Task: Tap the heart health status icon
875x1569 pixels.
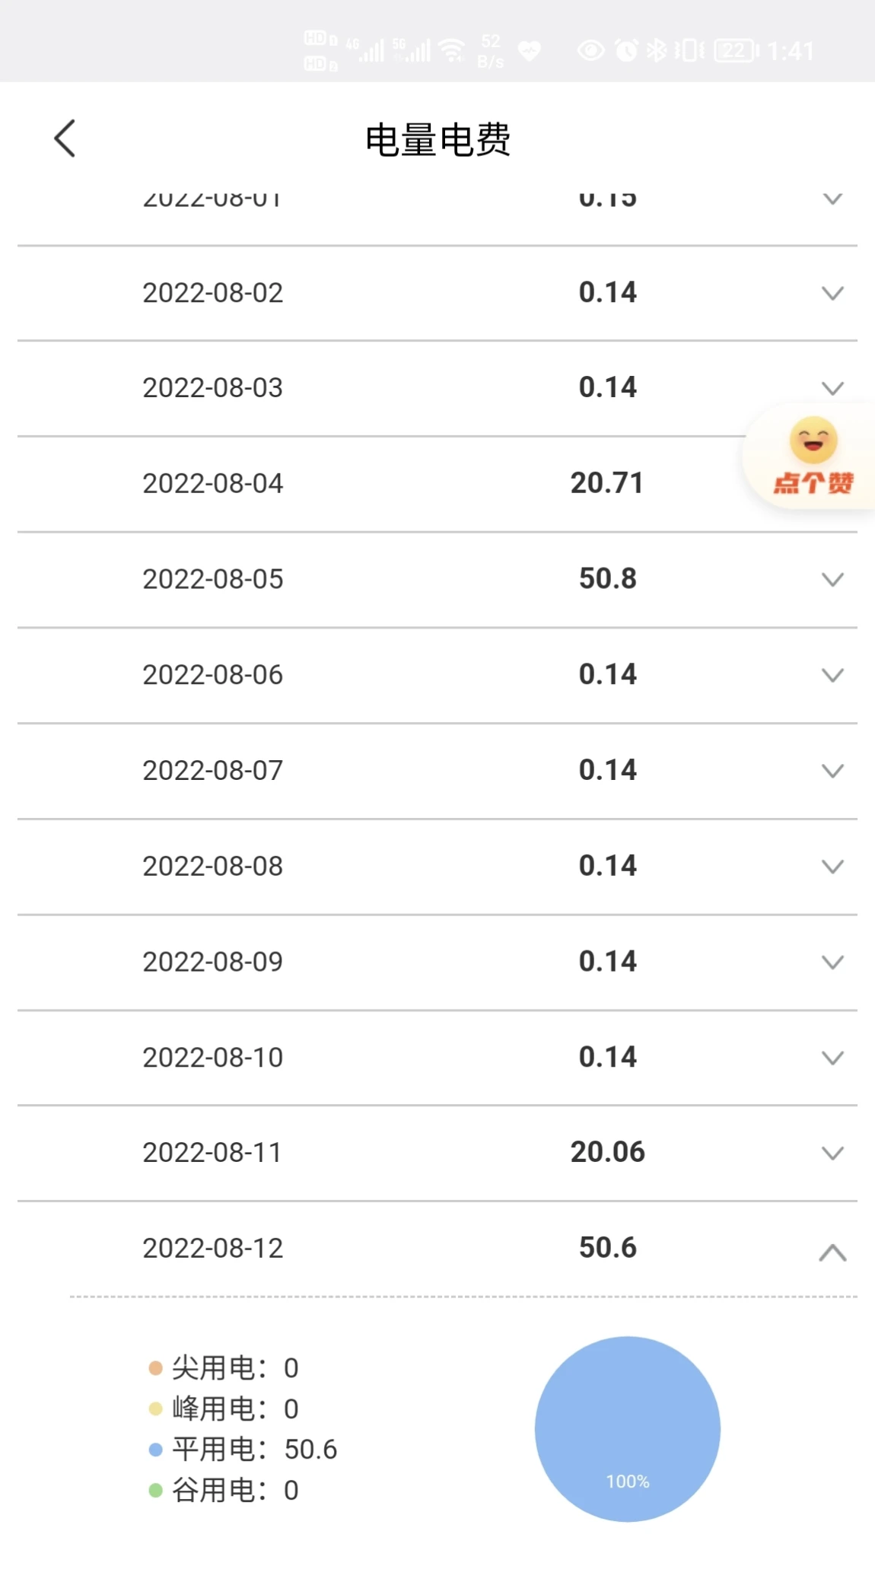Action: (529, 51)
